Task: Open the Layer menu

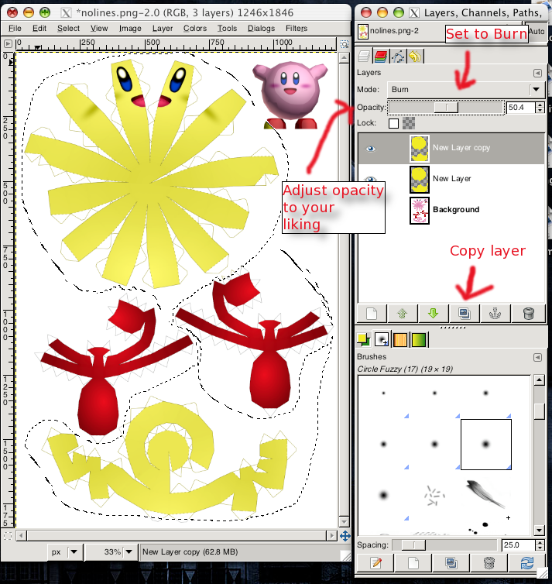Action: pyautogui.click(x=163, y=29)
